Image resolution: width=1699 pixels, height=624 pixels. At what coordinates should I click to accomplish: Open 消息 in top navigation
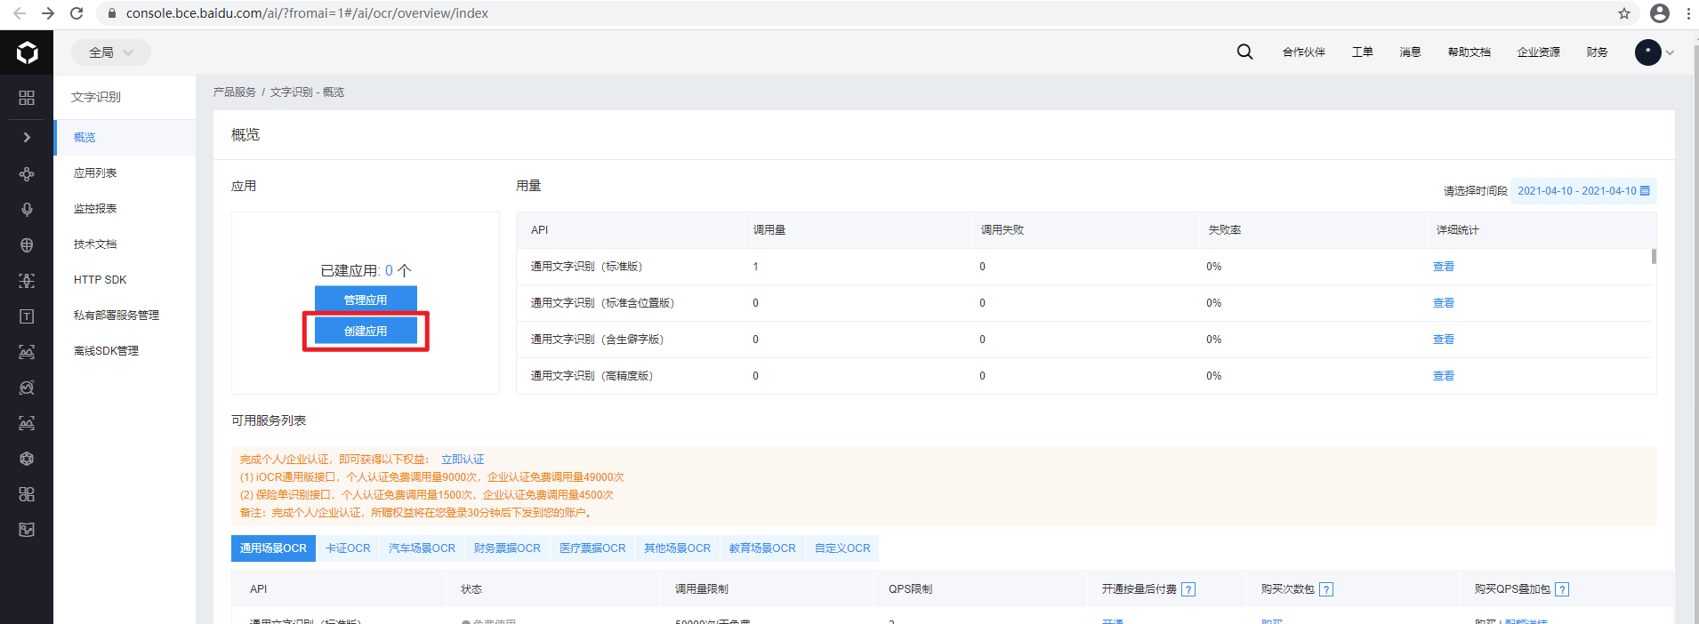(1411, 52)
